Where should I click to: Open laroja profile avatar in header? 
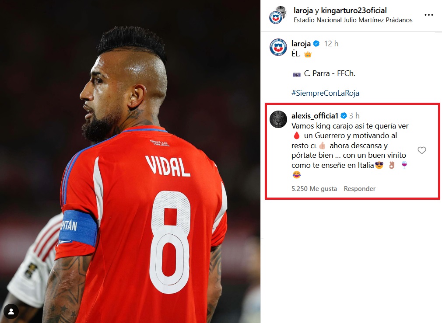point(275,18)
